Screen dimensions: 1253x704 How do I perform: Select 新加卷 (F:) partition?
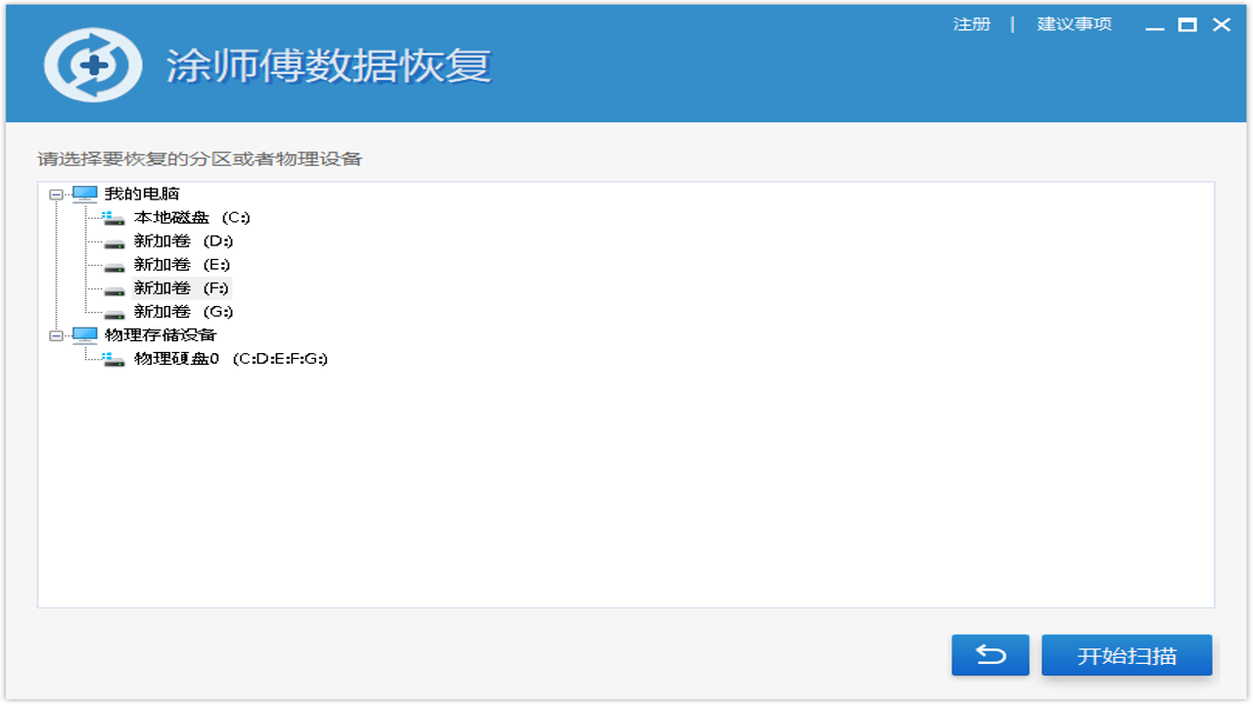(183, 287)
